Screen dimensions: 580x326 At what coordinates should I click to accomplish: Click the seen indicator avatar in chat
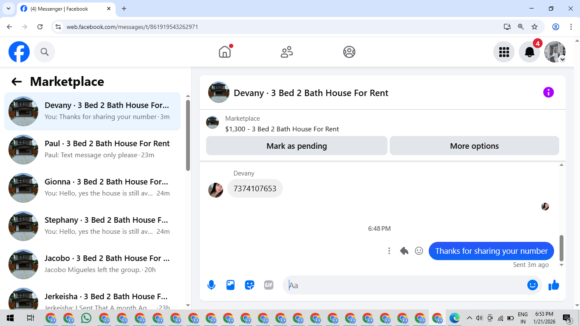(x=545, y=207)
